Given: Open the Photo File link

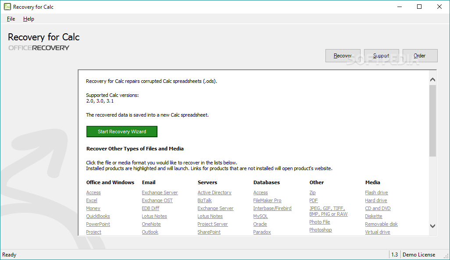Looking at the screenshot, I should click(319, 222).
